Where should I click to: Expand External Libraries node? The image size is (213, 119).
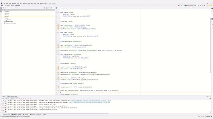click(x=3, y=21)
